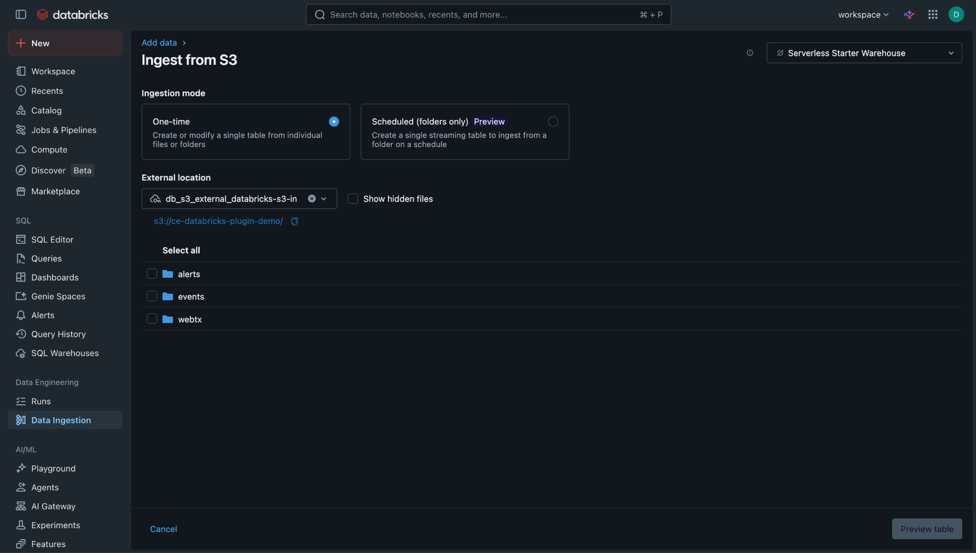Click the SQL Warehouses icon
This screenshot has height=553, width=976.
(x=20, y=353)
